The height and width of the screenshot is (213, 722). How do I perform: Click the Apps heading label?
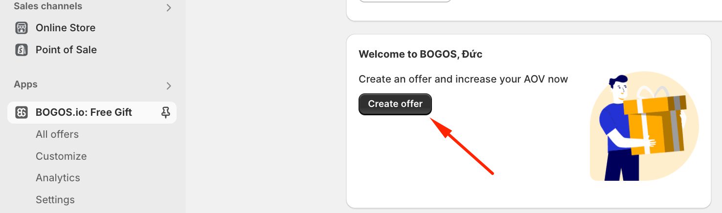[x=25, y=85]
